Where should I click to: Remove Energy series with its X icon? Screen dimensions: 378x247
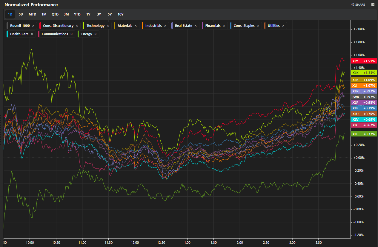point(96,34)
